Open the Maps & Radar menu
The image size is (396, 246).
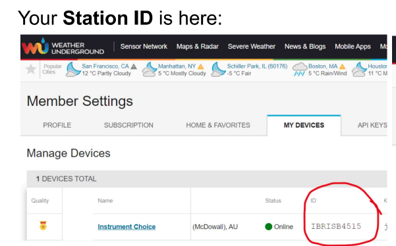tap(198, 47)
